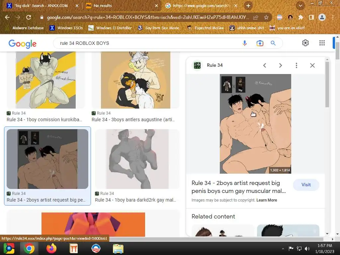Screen dimensions: 340x255
Task: Show hidden system tray icons
Action: coord(283,249)
